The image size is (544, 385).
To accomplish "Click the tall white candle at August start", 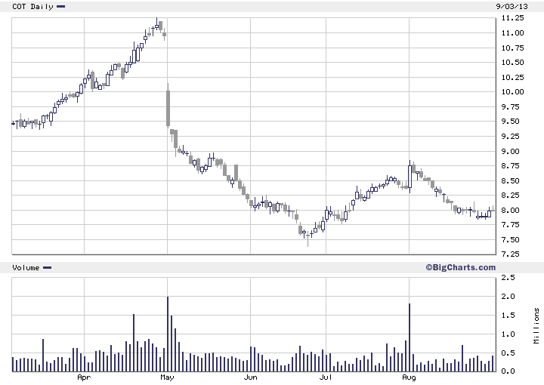I will [410, 177].
